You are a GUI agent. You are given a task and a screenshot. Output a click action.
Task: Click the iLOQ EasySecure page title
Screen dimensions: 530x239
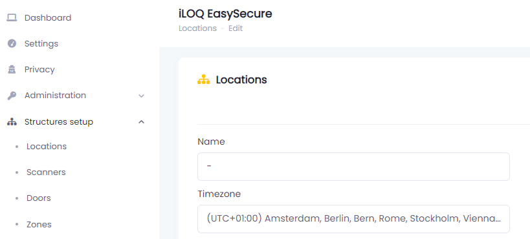(x=225, y=14)
